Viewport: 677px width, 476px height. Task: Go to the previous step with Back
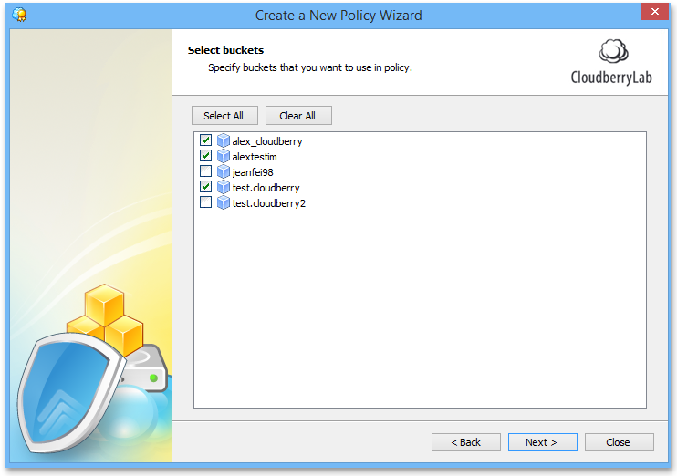[x=466, y=442]
